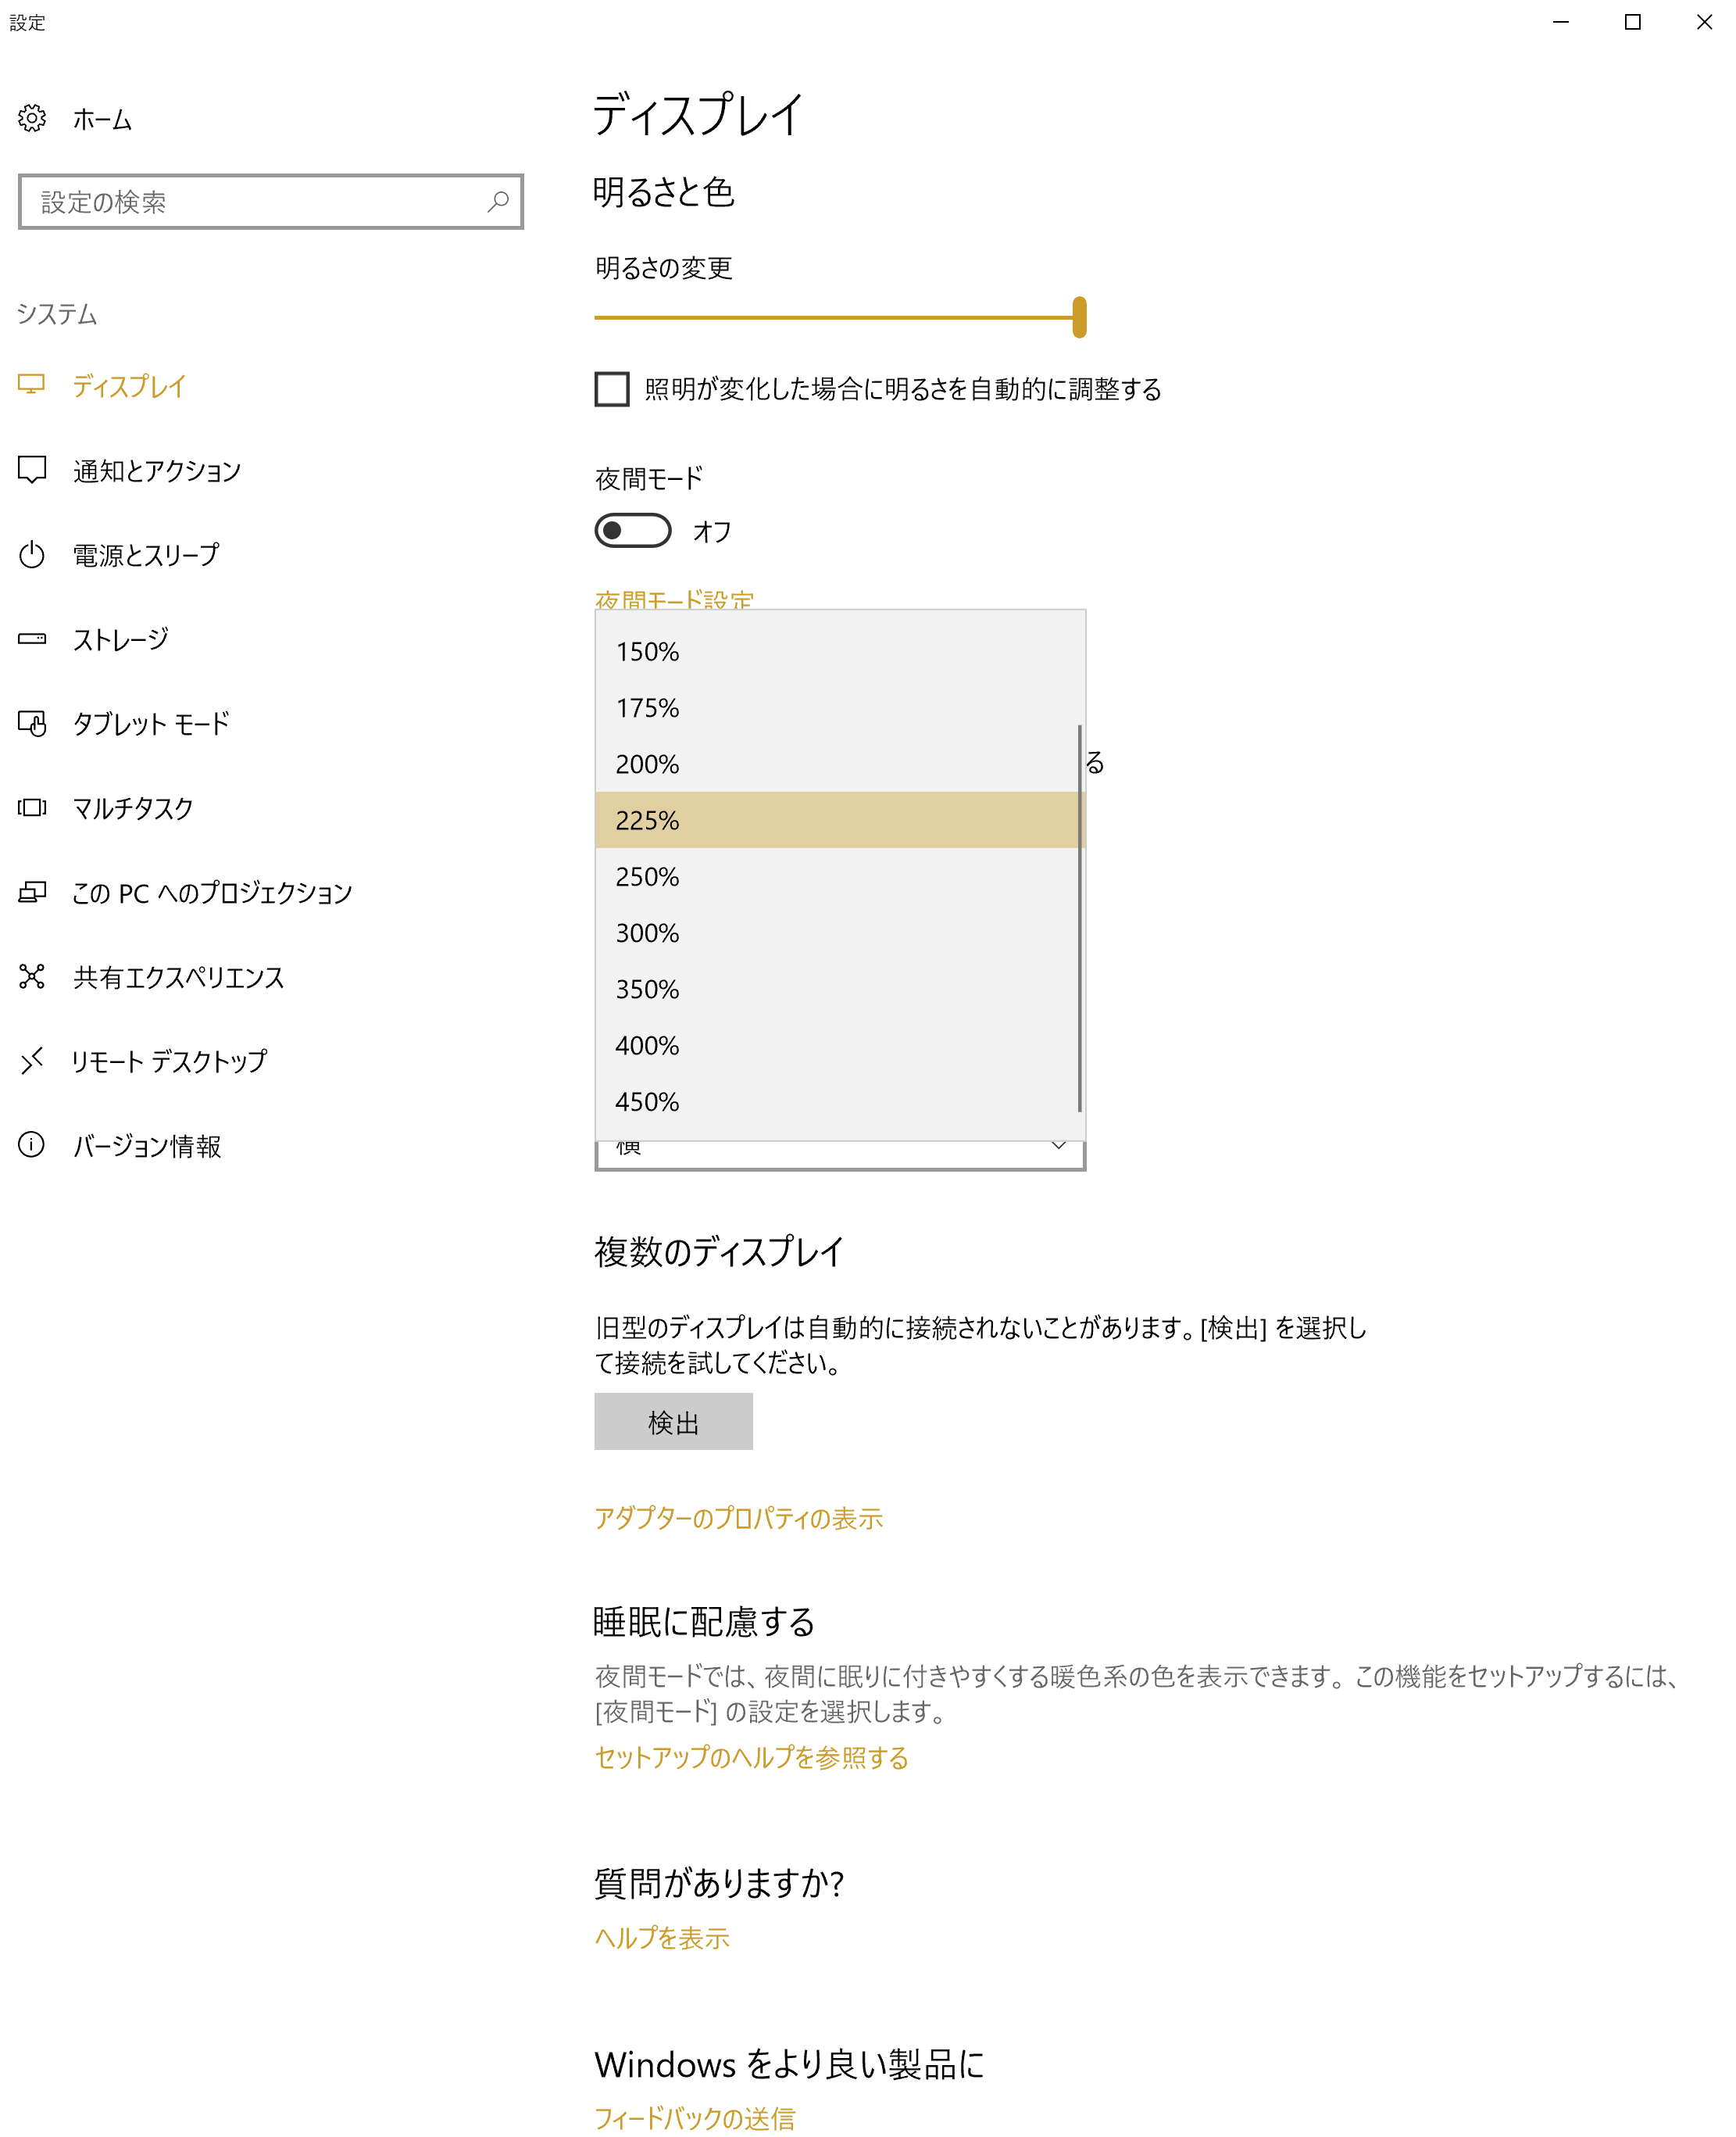
Task: Click the search magnifier icon
Action: point(497,201)
